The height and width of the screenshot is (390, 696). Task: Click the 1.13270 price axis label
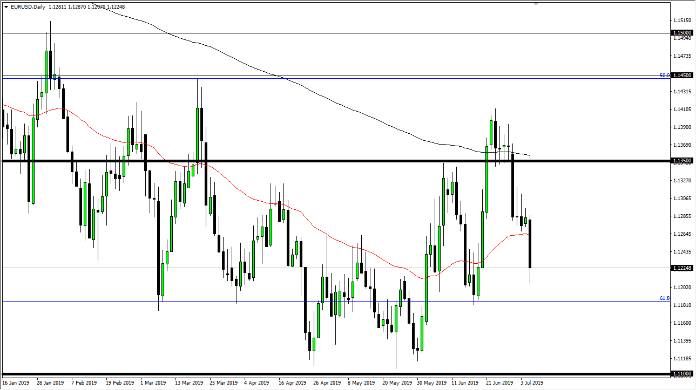coord(681,181)
